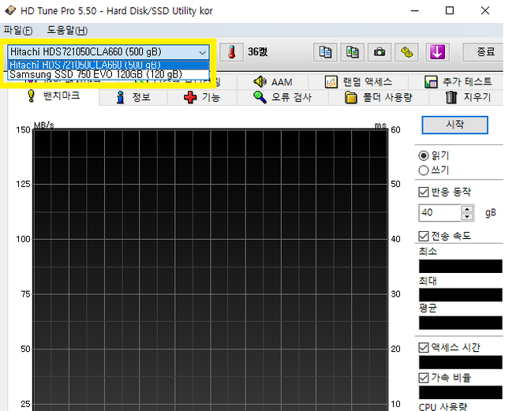This screenshot has width=505, height=411.
Task: Open the 오류 검사 tab
Action: click(282, 97)
